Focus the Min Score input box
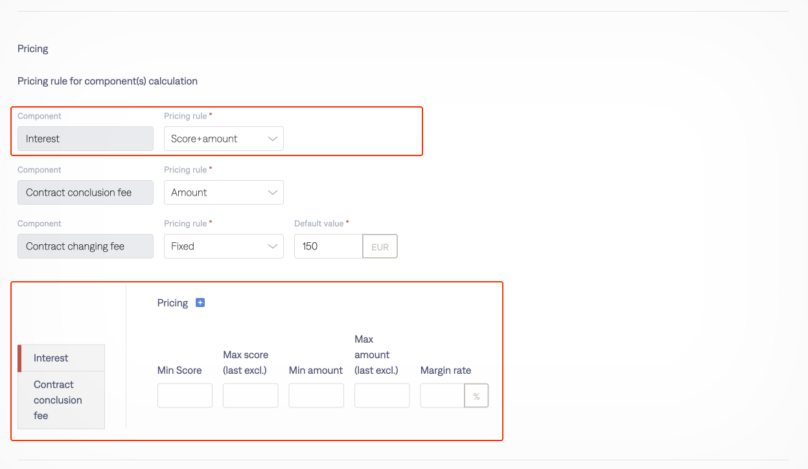808x469 pixels. (x=185, y=395)
